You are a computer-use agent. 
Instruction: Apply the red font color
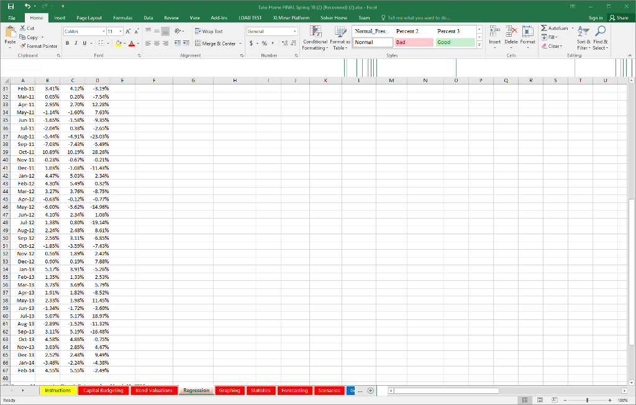[132, 43]
